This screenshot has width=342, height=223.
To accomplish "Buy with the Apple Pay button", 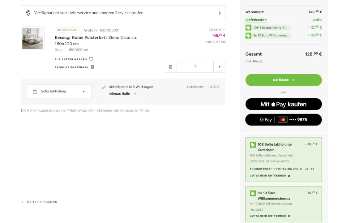I will click(284, 104).
